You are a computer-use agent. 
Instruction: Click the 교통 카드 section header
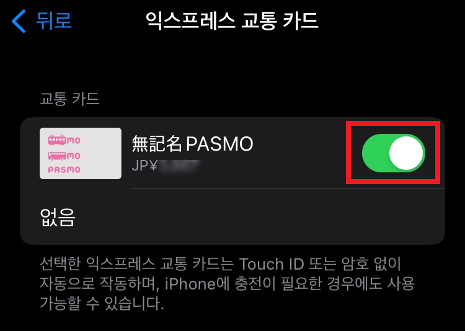69,99
